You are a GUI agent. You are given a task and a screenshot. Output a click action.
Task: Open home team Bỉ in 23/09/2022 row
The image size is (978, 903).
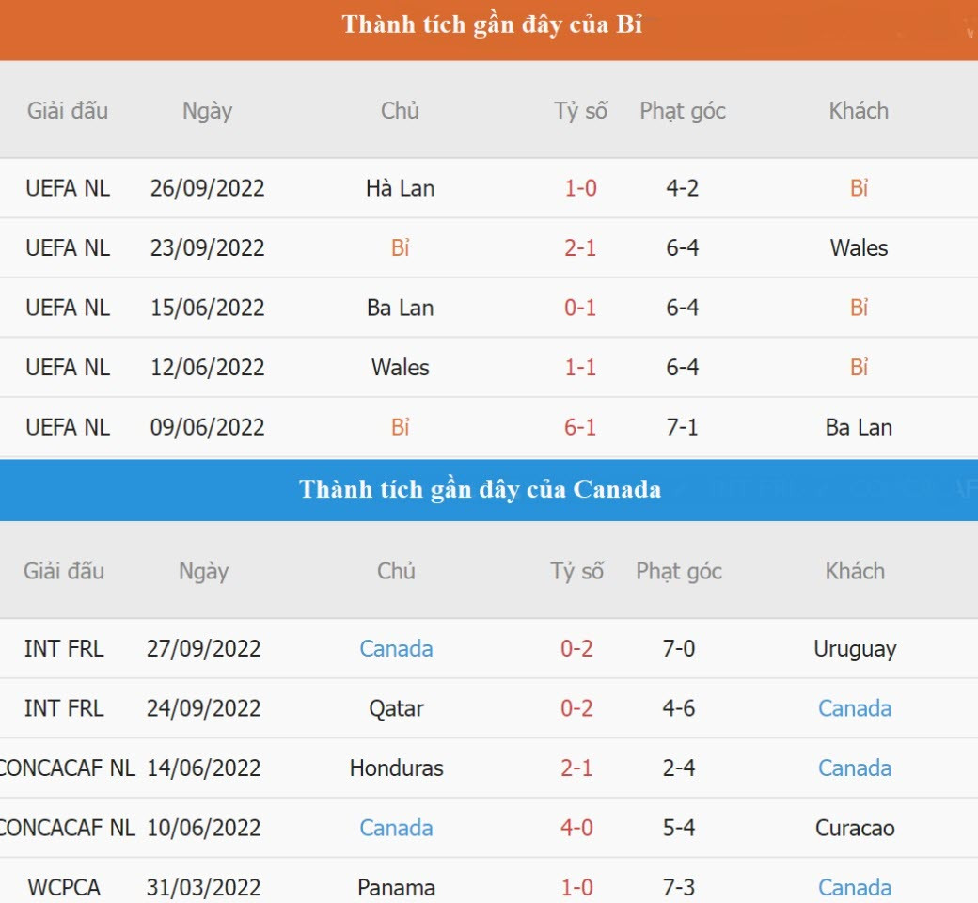tap(400, 248)
